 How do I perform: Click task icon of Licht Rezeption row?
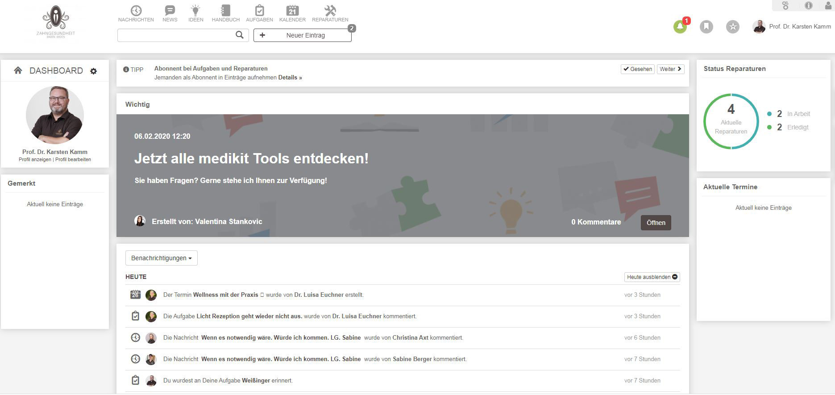[135, 316]
